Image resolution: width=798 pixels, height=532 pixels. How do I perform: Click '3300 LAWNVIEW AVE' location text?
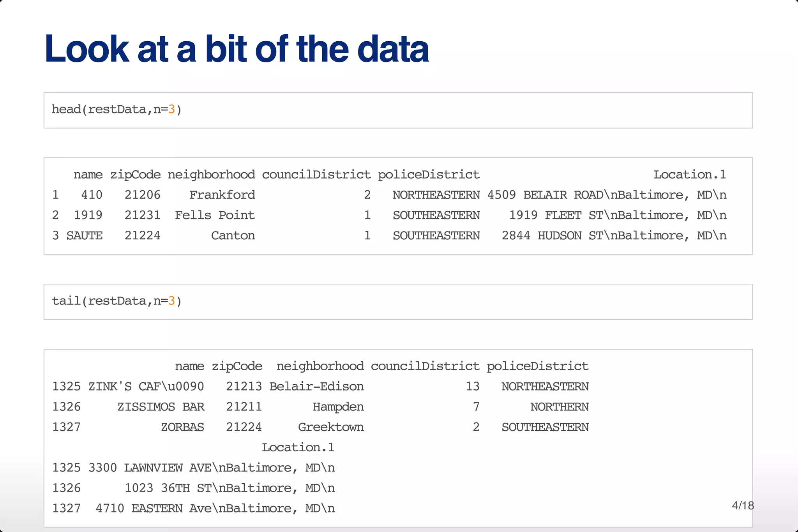[x=150, y=468]
